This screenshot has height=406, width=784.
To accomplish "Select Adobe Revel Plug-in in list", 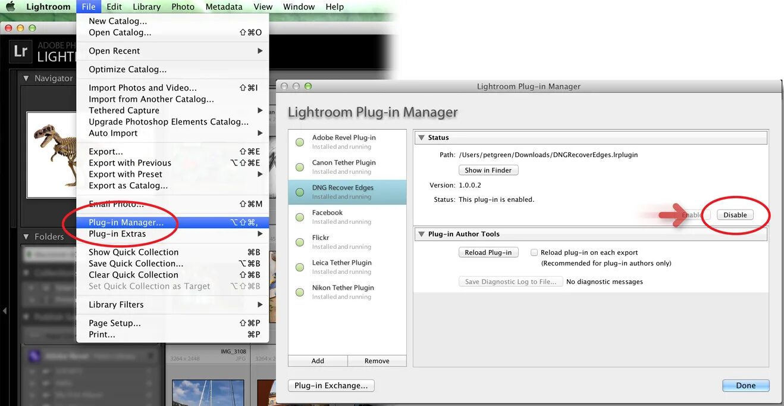I will coord(347,142).
